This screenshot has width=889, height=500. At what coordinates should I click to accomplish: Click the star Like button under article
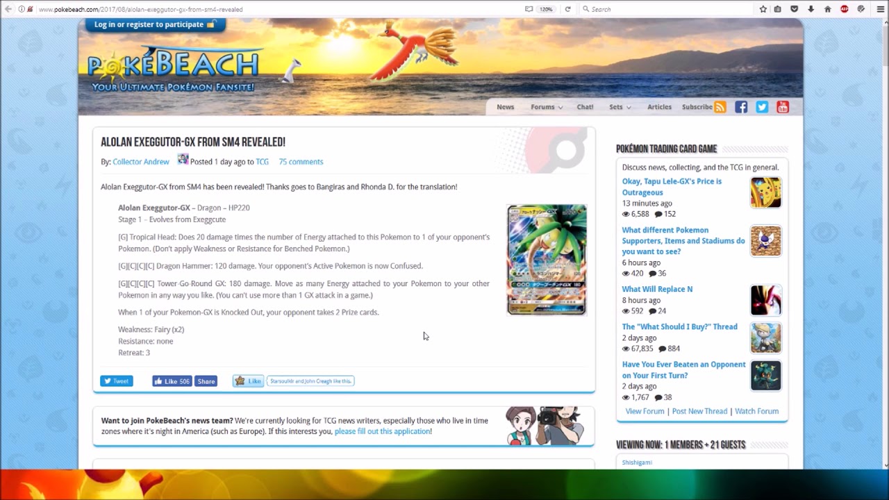tap(248, 381)
